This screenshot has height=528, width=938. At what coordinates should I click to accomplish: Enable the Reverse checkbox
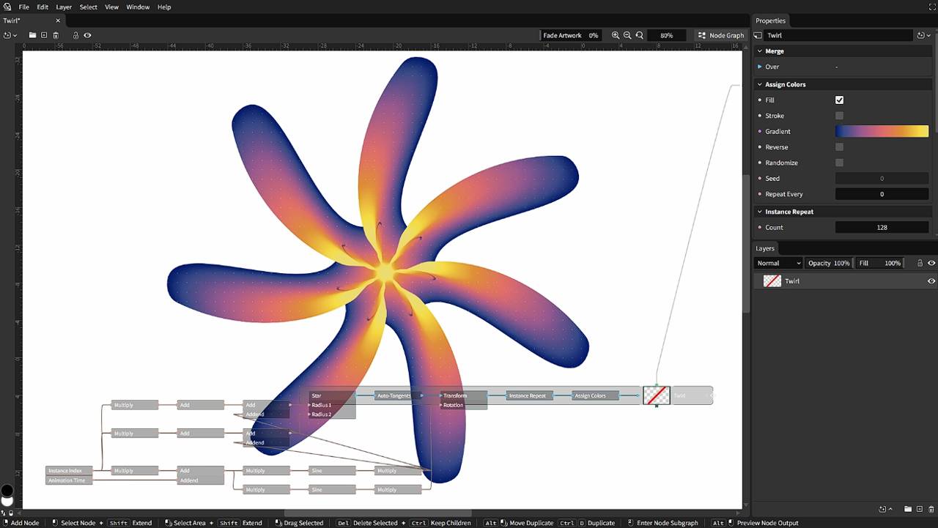(x=839, y=147)
